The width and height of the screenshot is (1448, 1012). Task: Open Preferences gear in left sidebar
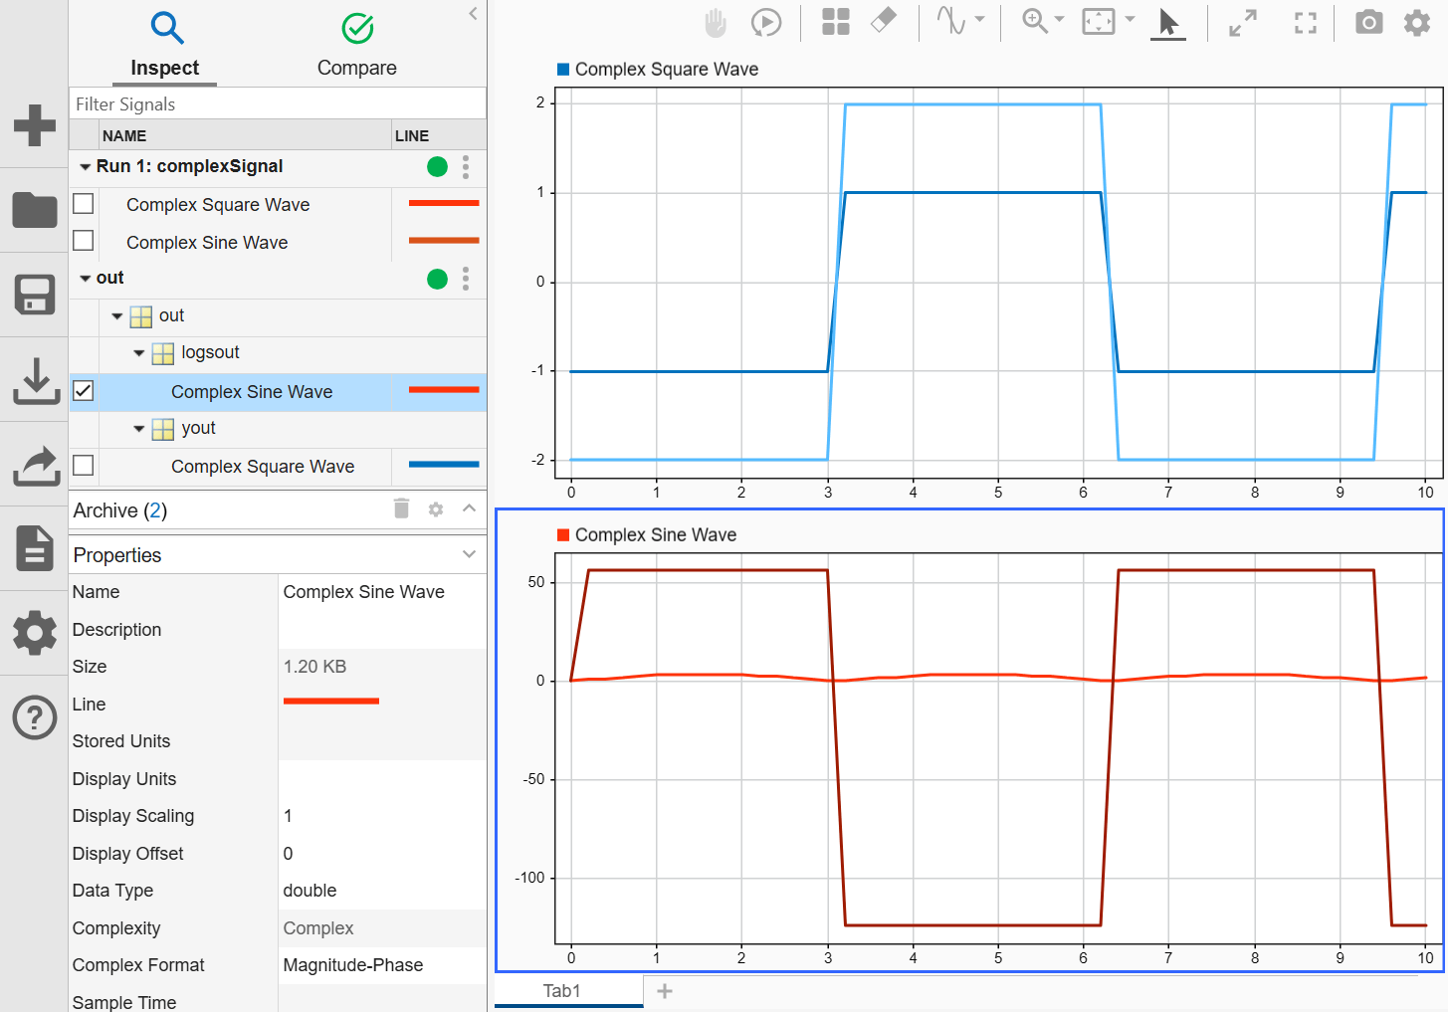[35, 633]
